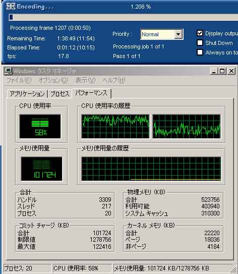Enable the Shut Down checkbox
The width and height of the screenshot is (238, 274).
[x=200, y=42]
